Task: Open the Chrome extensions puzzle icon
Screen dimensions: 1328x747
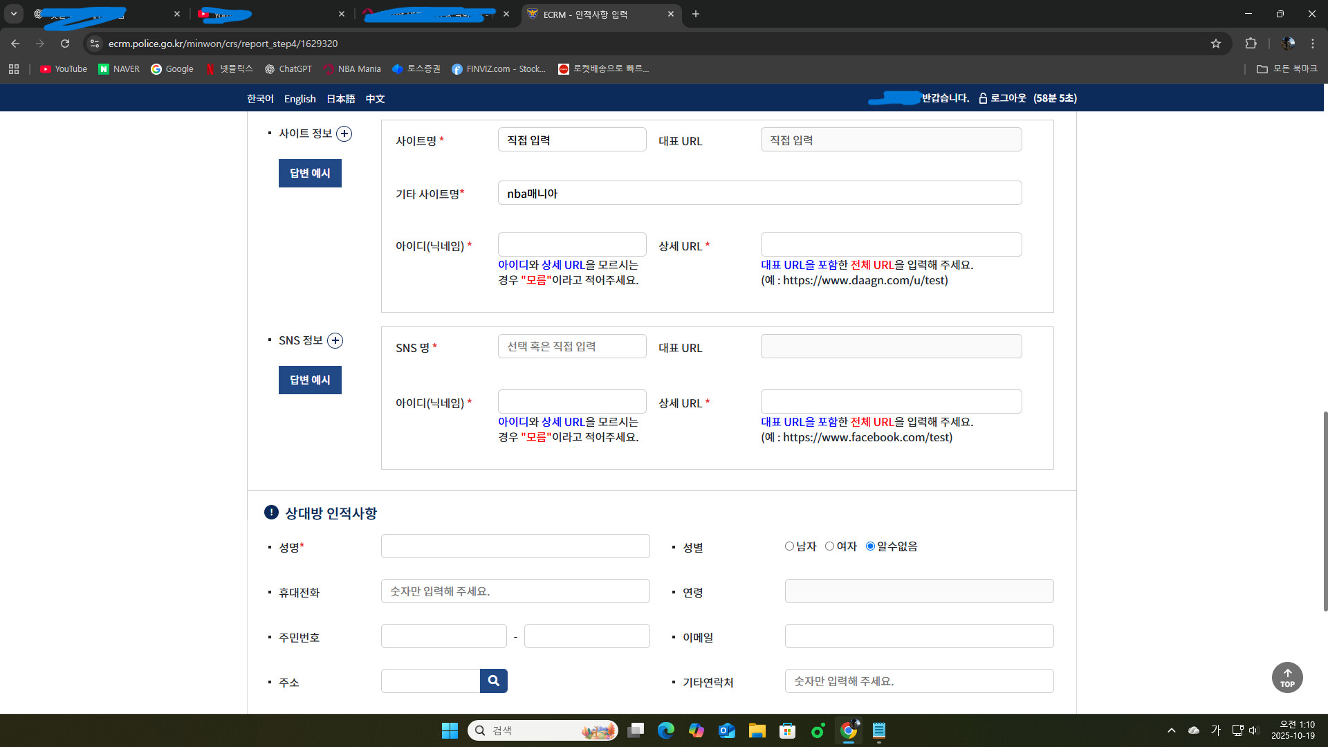Action: (1251, 44)
